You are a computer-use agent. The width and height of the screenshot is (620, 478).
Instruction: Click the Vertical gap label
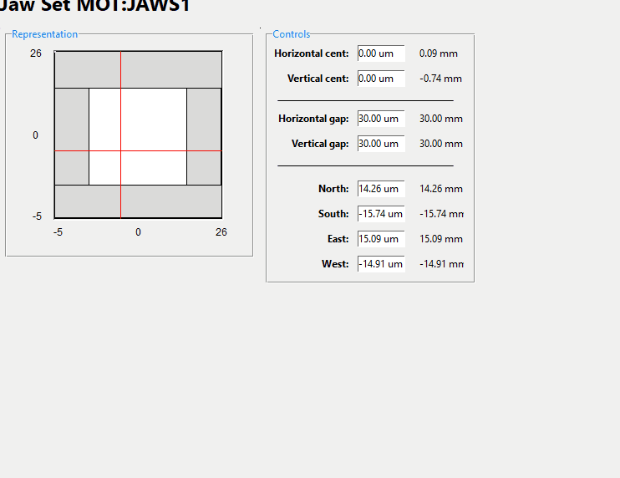320,144
